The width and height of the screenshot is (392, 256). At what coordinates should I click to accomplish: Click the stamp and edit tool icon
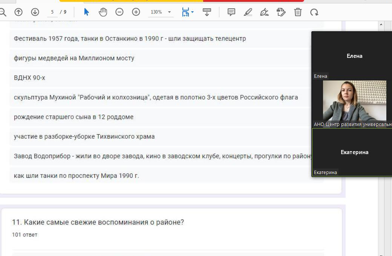point(281,12)
